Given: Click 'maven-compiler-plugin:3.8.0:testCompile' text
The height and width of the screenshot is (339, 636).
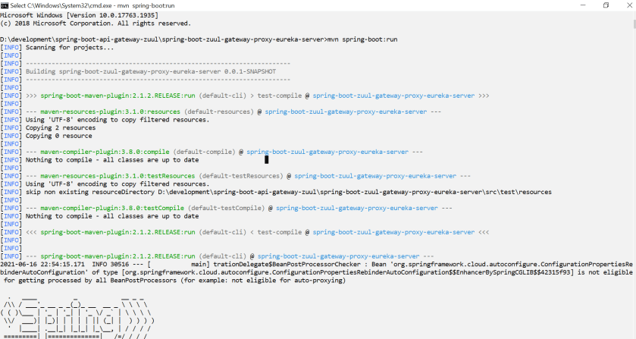Looking at the screenshot, I should (x=112, y=209).
